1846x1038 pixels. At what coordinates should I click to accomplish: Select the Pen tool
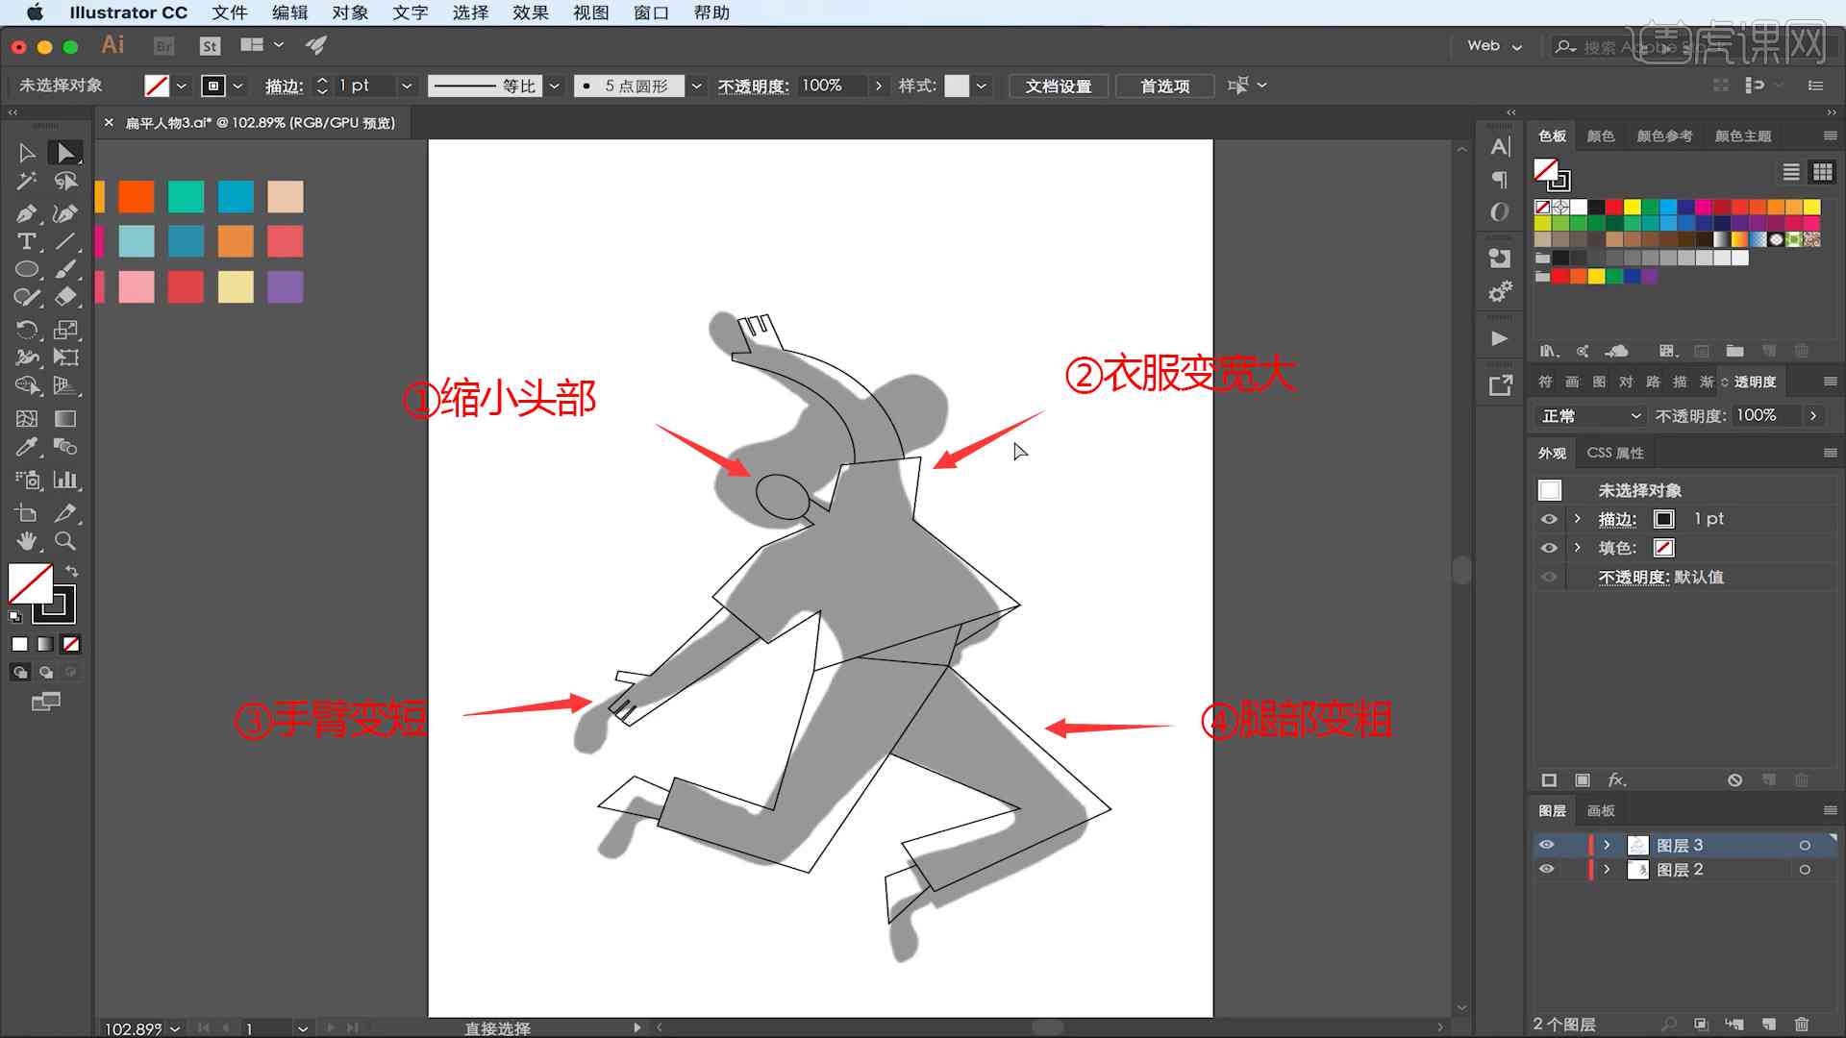click(28, 211)
